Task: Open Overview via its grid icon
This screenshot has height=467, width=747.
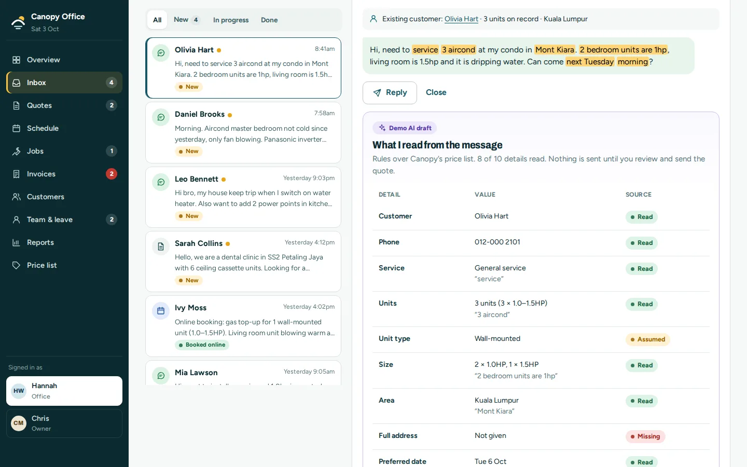Action: pyautogui.click(x=17, y=60)
